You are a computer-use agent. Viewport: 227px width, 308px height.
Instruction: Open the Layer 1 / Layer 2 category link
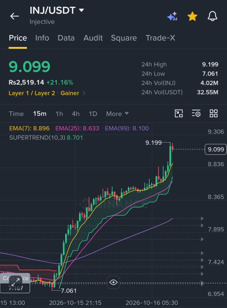point(32,93)
